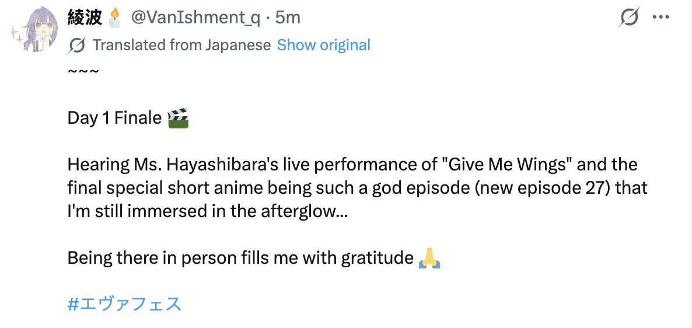Click the candle emoji next to 綾波
This screenshot has height=328, width=692.
click(114, 18)
